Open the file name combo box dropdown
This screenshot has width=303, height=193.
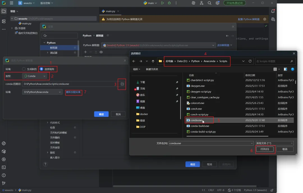(x=252, y=143)
